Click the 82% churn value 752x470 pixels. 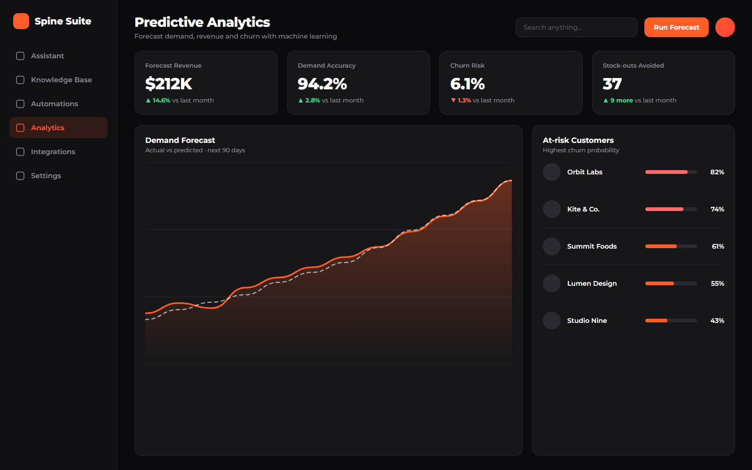click(717, 172)
